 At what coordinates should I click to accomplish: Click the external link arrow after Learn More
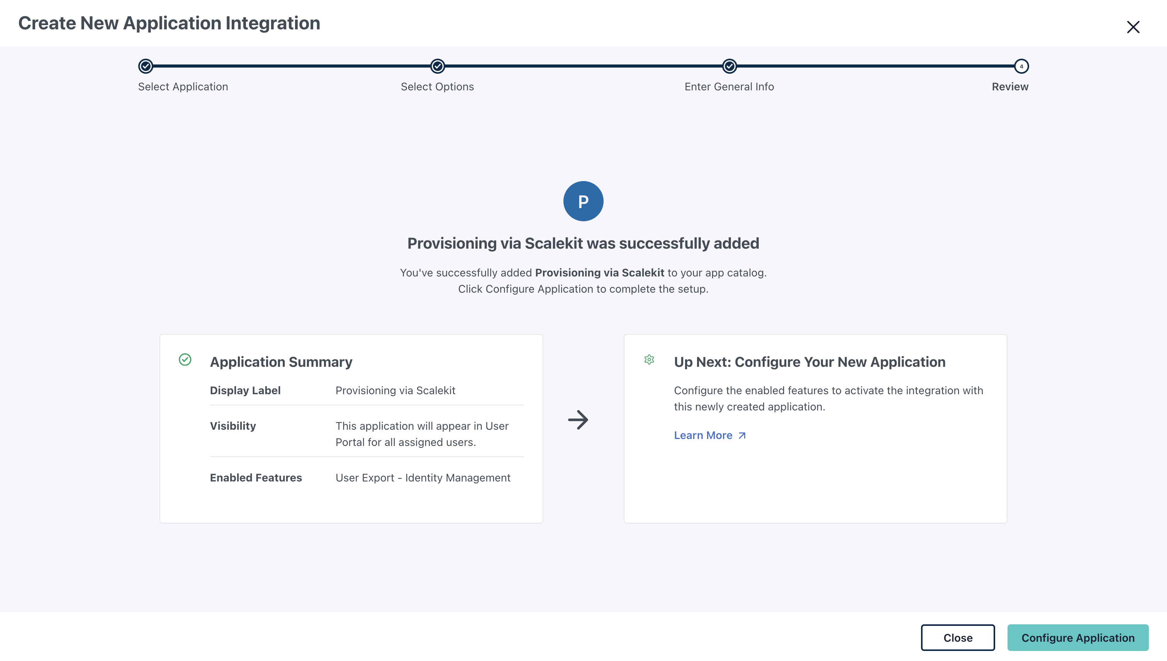coord(742,436)
